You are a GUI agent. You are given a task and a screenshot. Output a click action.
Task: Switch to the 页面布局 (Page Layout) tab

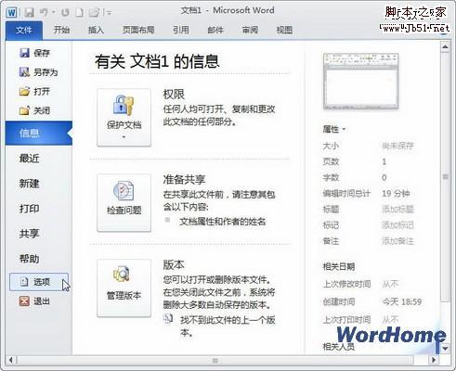click(x=138, y=30)
